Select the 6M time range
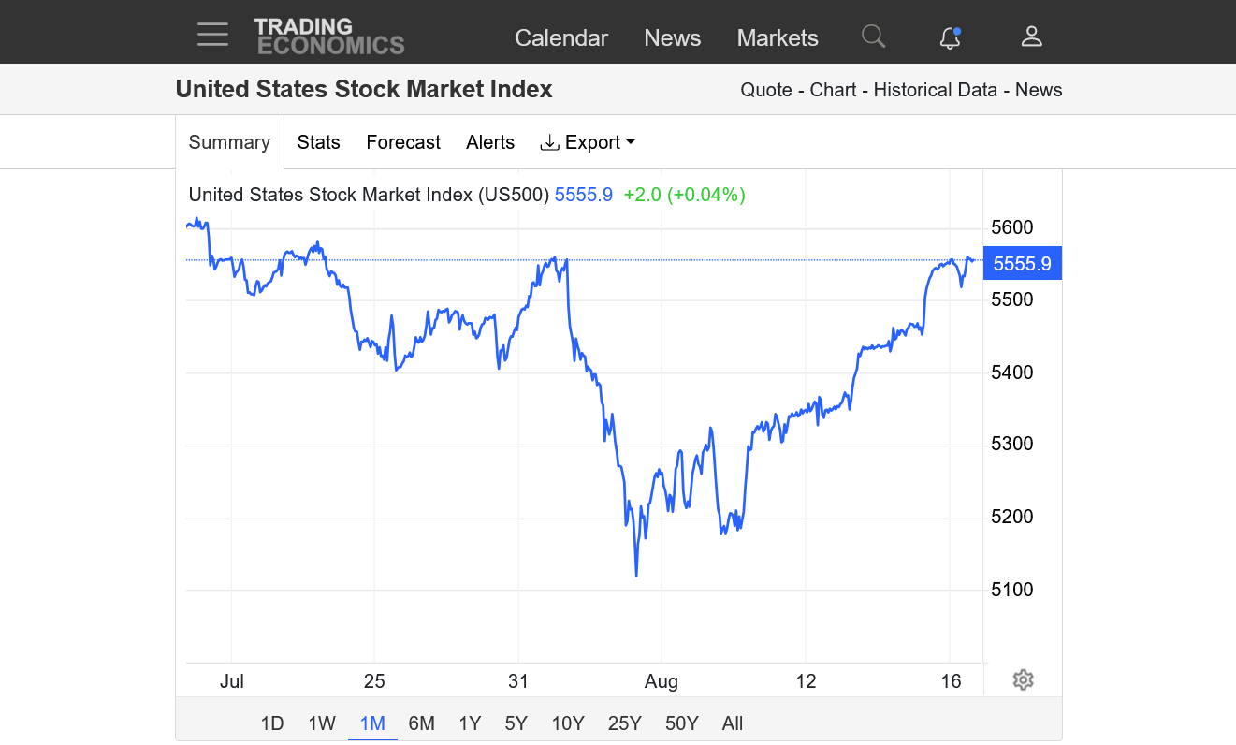 point(422,723)
